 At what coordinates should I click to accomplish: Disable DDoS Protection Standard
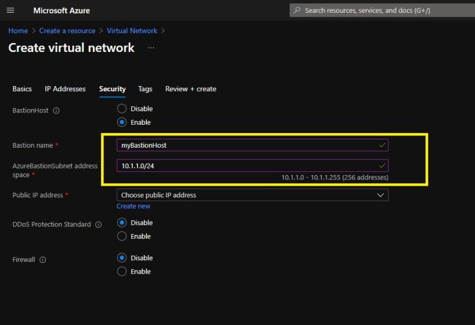[122, 222]
